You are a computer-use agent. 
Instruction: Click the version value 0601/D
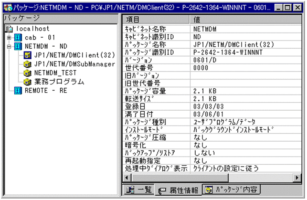(x=205, y=60)
